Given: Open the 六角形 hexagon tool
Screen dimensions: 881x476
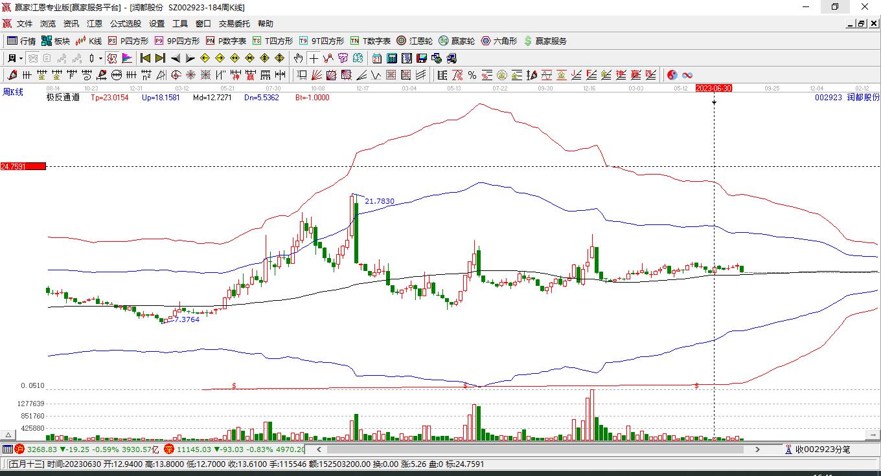Looking at the screenshot, I should tap(499, 41).
